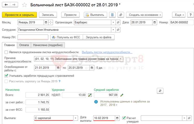
Task: Open help with the question mark button
Action: pos(190,15)
